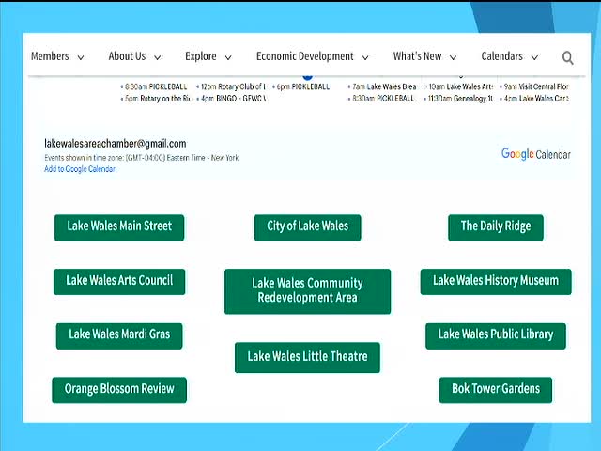Open the 5pm Rotary on the Ridge event
The image size is (601, 451).
pos(155,99)
